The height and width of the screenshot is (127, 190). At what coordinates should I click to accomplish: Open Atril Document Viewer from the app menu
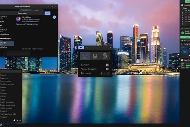11,84
